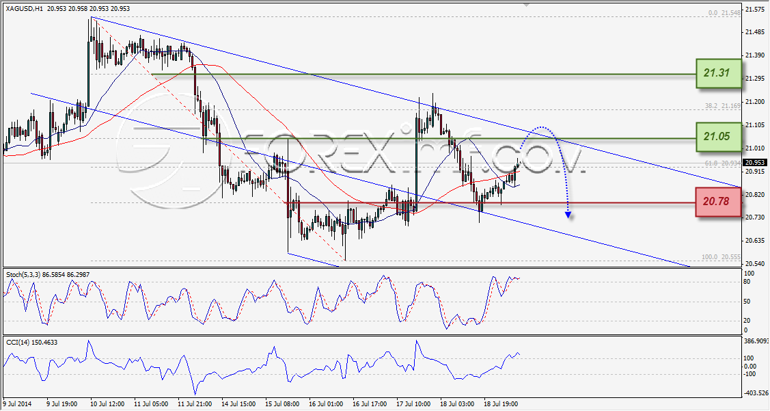Click the 15 Jul 08:00 time label

tap(283, 404)
